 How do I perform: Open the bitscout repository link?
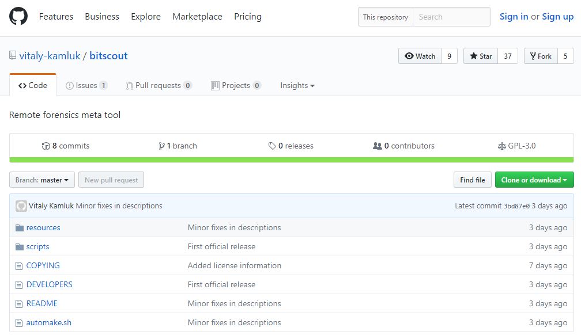(108, 56)
